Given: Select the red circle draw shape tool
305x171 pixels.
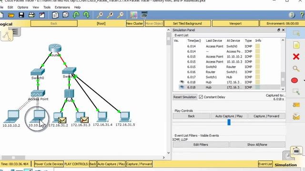Looking at the screenshot, I should coord(295,80).
